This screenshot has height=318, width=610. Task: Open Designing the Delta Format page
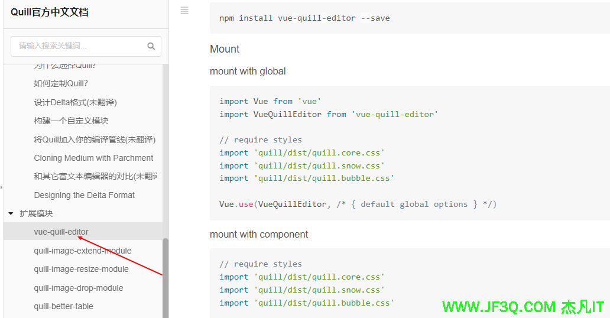pyautogui.click(x=84, y=195)
